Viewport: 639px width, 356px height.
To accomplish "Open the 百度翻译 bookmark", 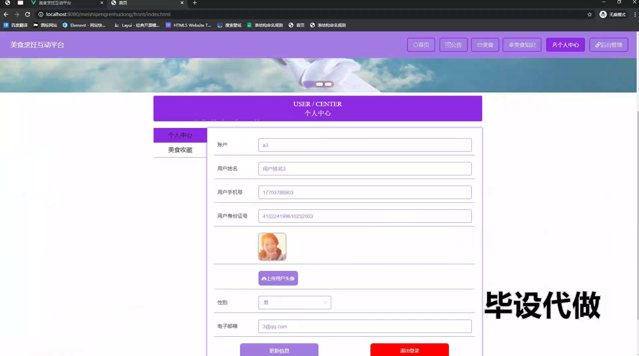I will (16, 25).
